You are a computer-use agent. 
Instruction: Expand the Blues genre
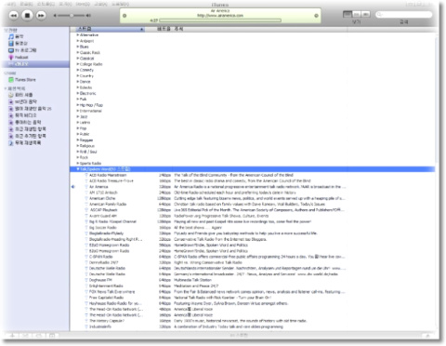78,47
